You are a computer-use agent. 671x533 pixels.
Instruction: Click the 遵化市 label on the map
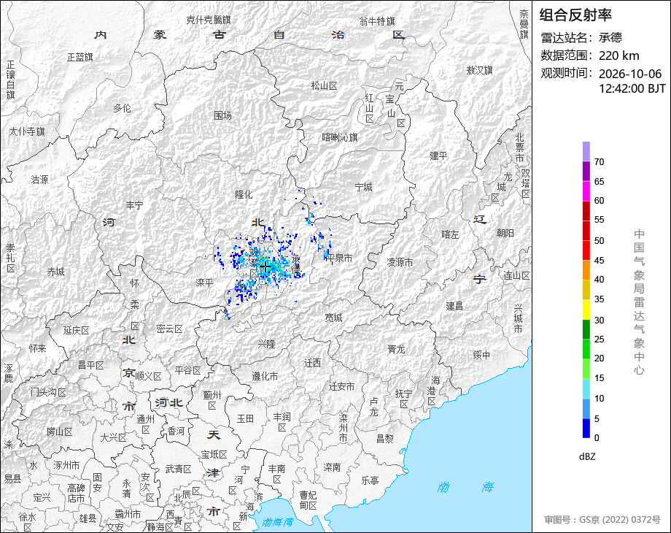click(x=265, y=376)
